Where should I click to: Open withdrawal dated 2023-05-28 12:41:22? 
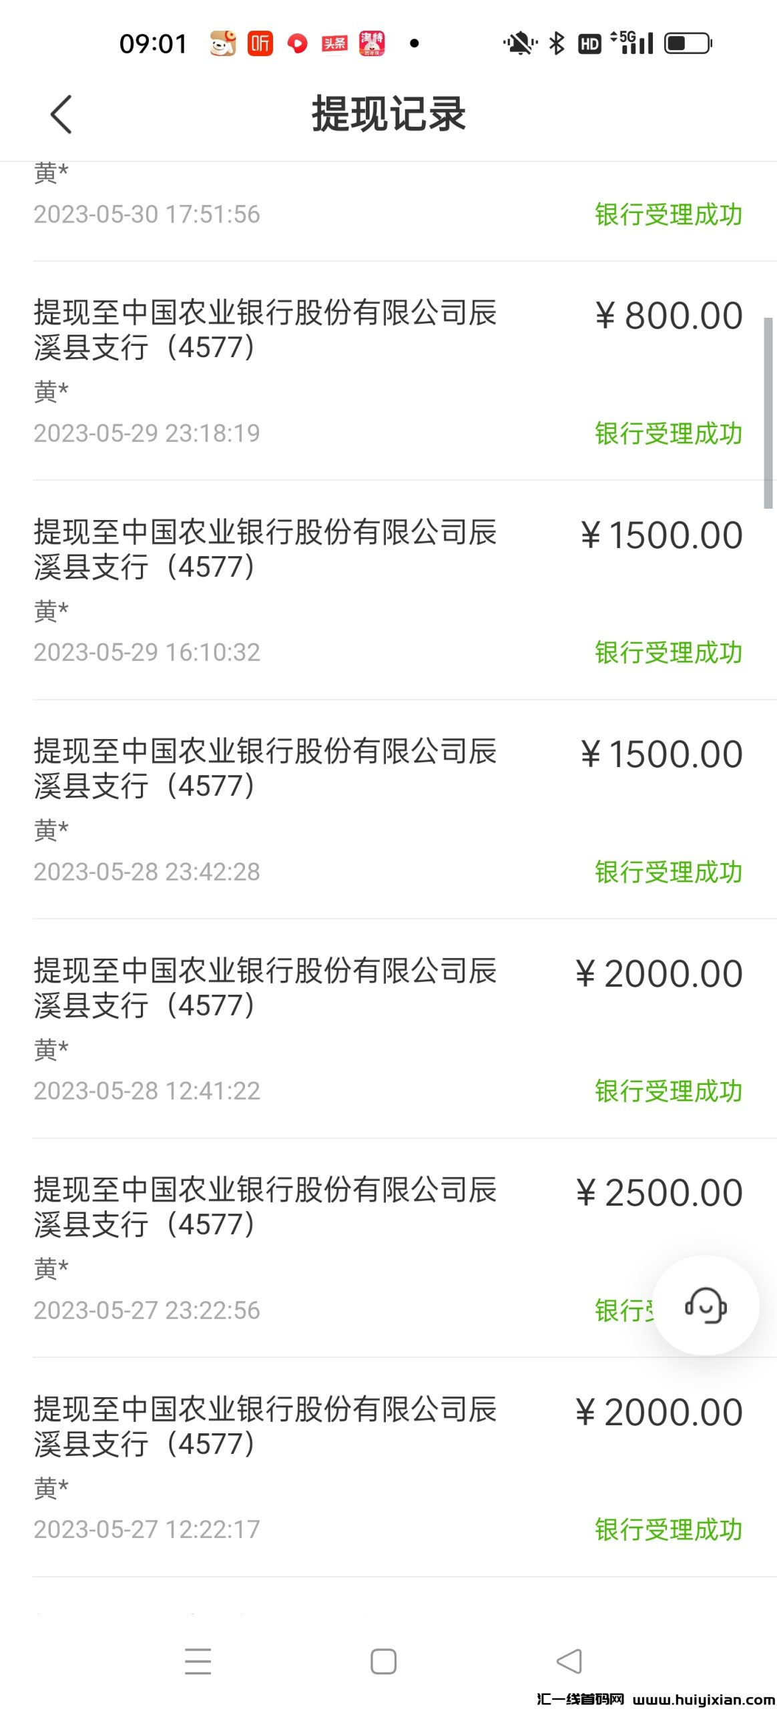387,1028
